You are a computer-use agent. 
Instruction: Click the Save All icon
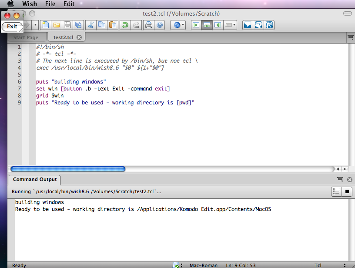coord(78,25)
